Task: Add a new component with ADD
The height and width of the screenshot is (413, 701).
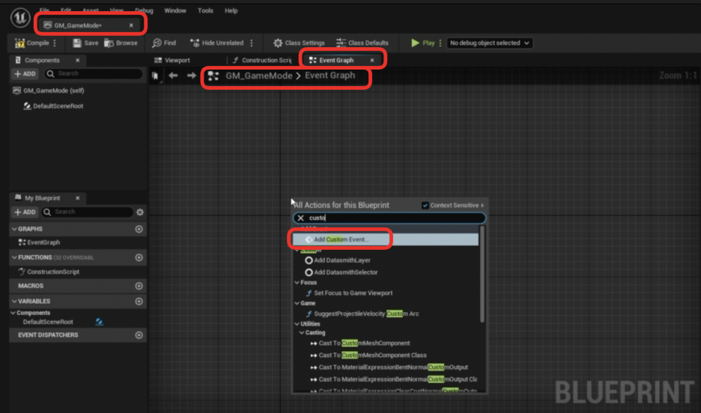Action: click(x=25, y=73)
